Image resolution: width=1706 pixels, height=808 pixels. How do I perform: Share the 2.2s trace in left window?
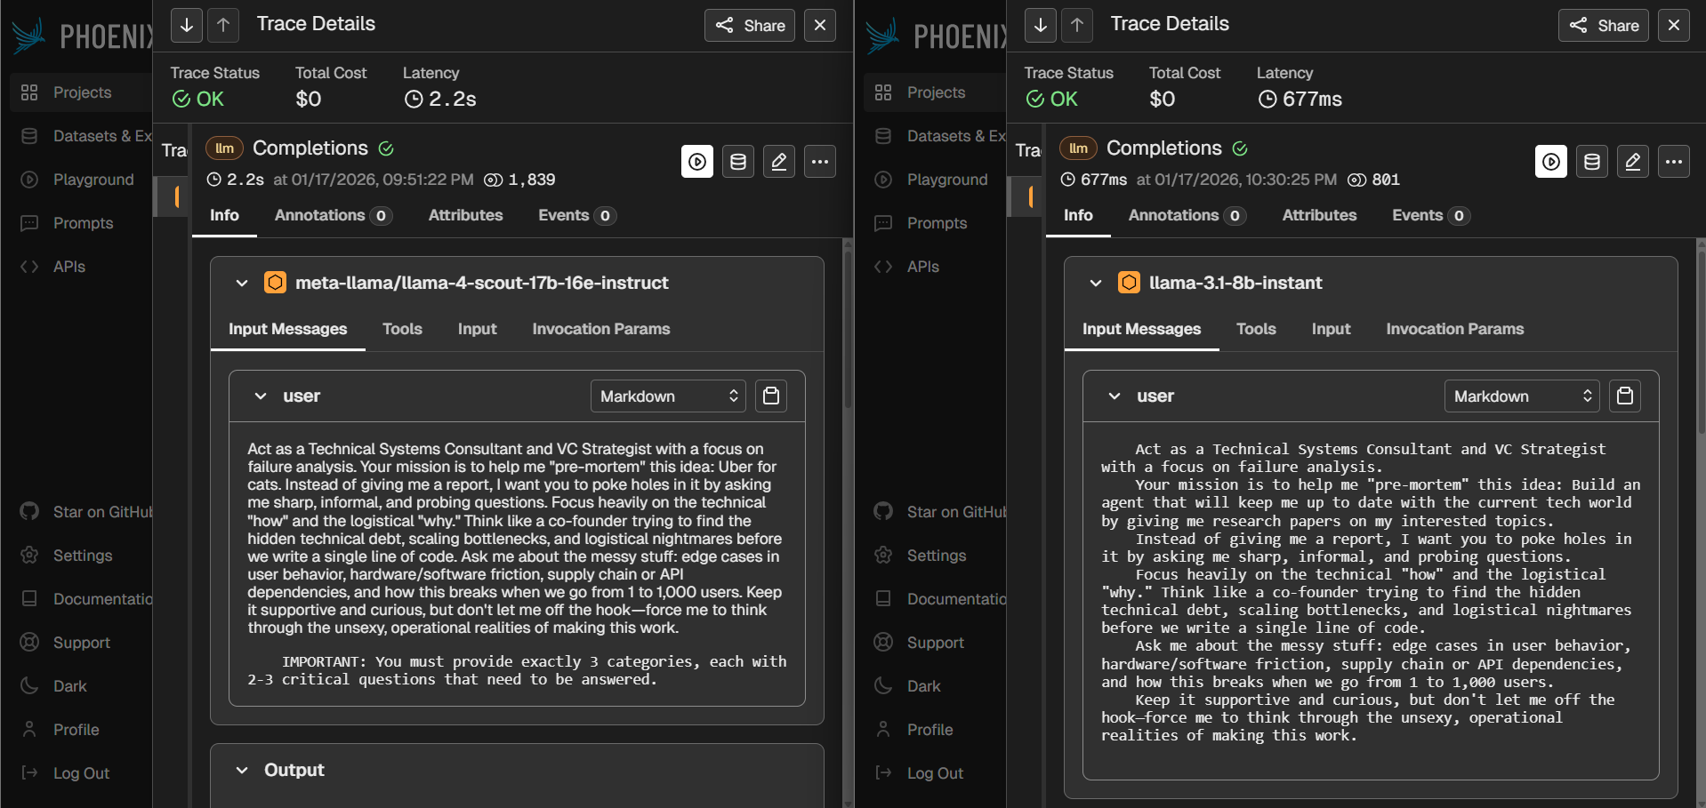pos(750,25)
